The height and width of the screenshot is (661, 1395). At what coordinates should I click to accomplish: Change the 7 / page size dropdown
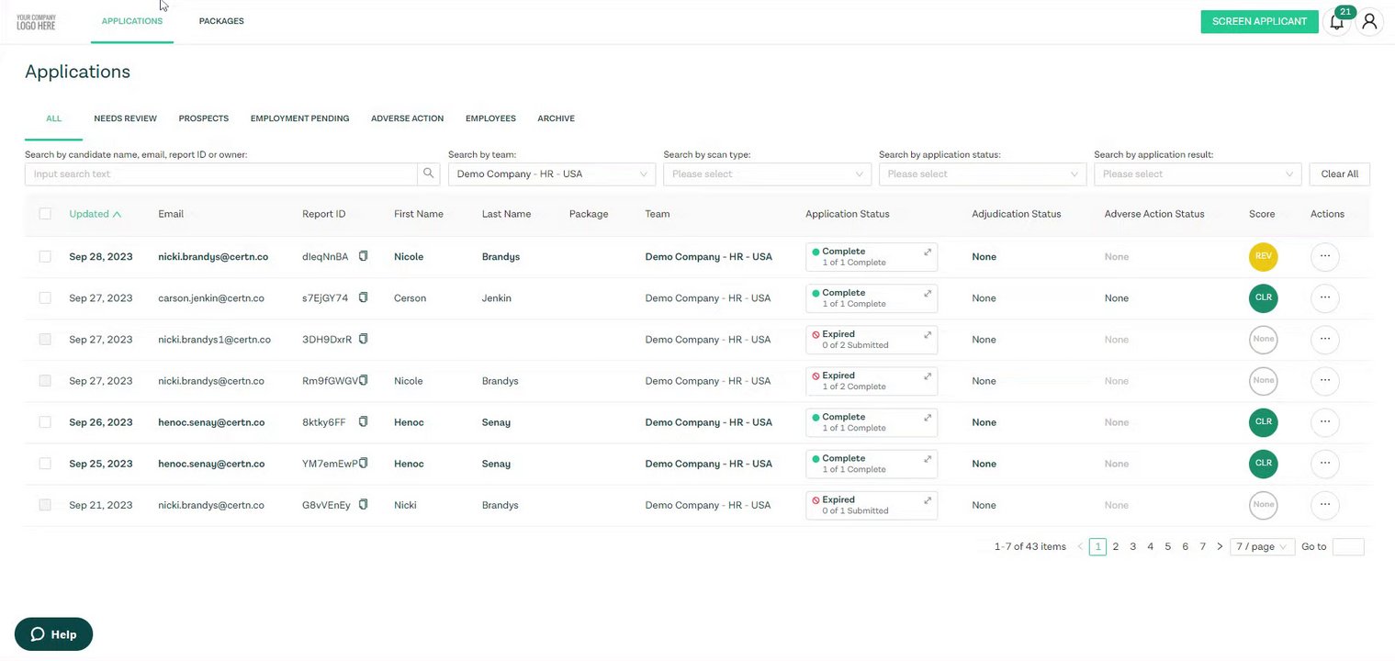[x=1262, y=546]
